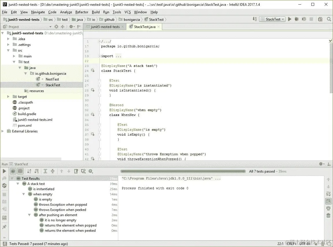Click the test progress bar
This screenshot has height=247, width=333.
[x=183, y=171]
